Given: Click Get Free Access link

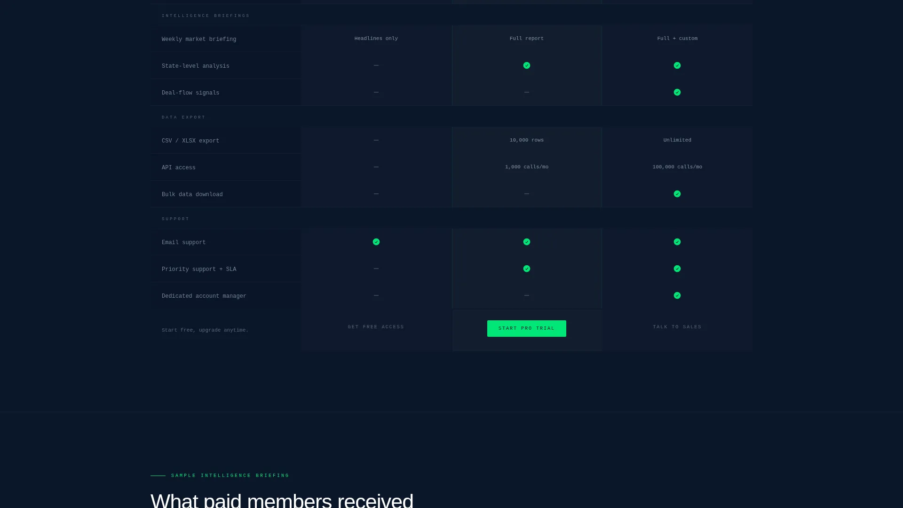Looking at the screenshot, I should (376, 327).
